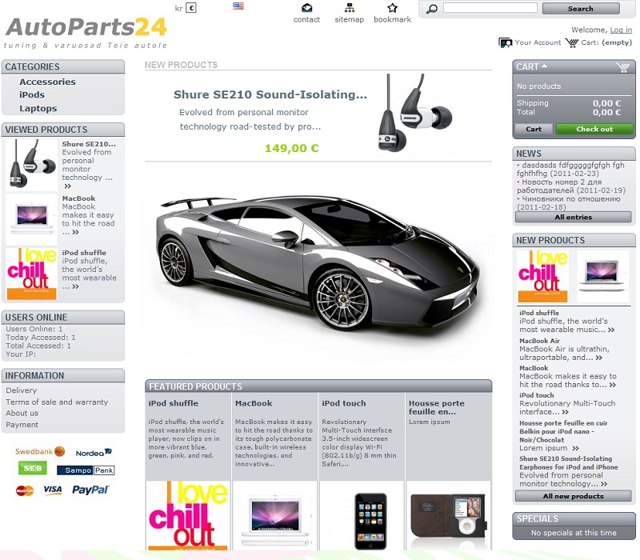This screenshot has height=560, width=640.
Task: Click the cart icon in CART block header
Action: 623,67
